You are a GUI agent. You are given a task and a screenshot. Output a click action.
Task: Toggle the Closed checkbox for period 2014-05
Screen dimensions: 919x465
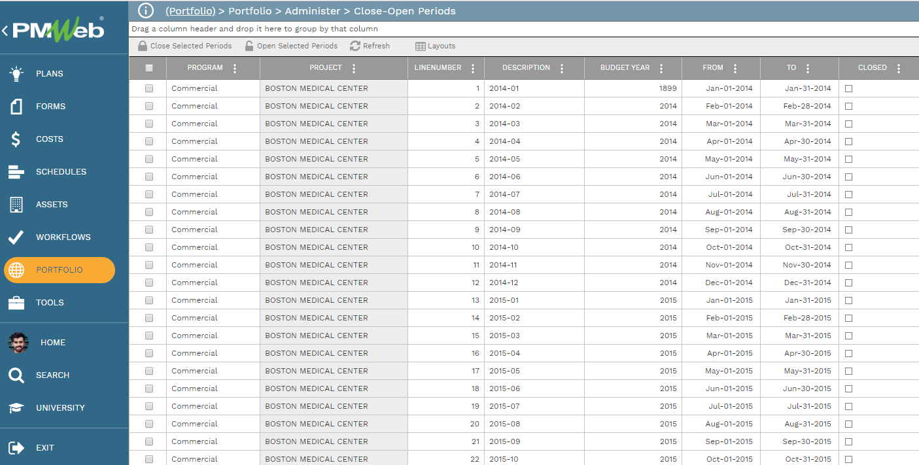pyautogui.click(x=849, y=159)
